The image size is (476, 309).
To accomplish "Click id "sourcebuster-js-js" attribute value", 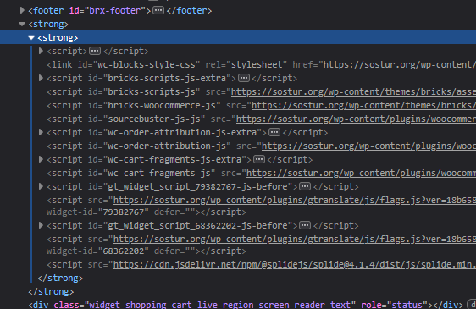I will [x=154, y=119].
